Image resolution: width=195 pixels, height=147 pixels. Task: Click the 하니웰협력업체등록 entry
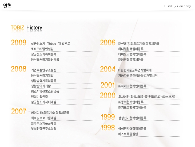tap(131, 49)
